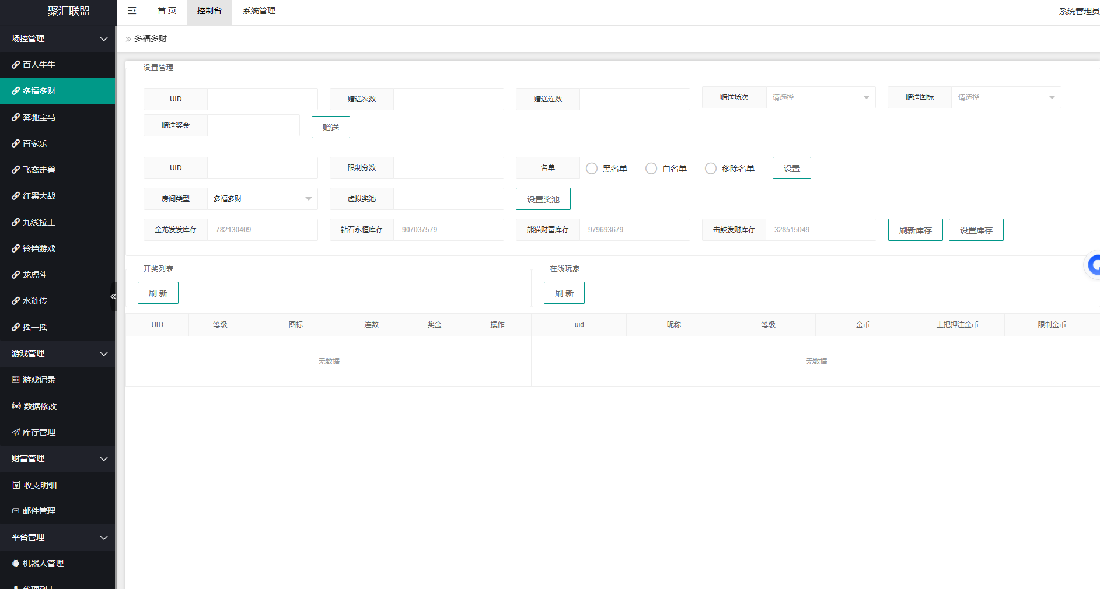Select the 黑名单 radio button
This screenshot has height=589, width=1100.
[592, 169]
